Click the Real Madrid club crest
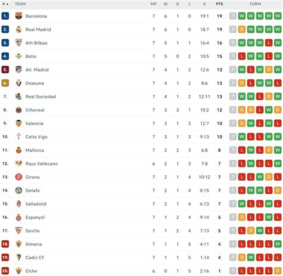The width and height of the screenshot is (283, 276). click(x=19, y=29)
